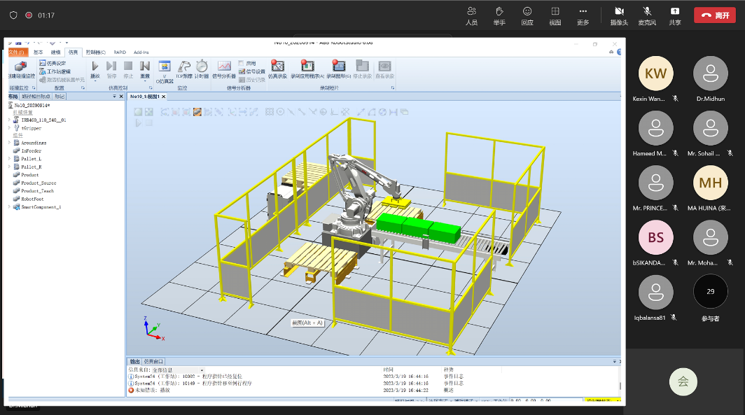Open the 计时器 stopwatch icon
This screenshot has width=745, height=415.
pos(202,66)
